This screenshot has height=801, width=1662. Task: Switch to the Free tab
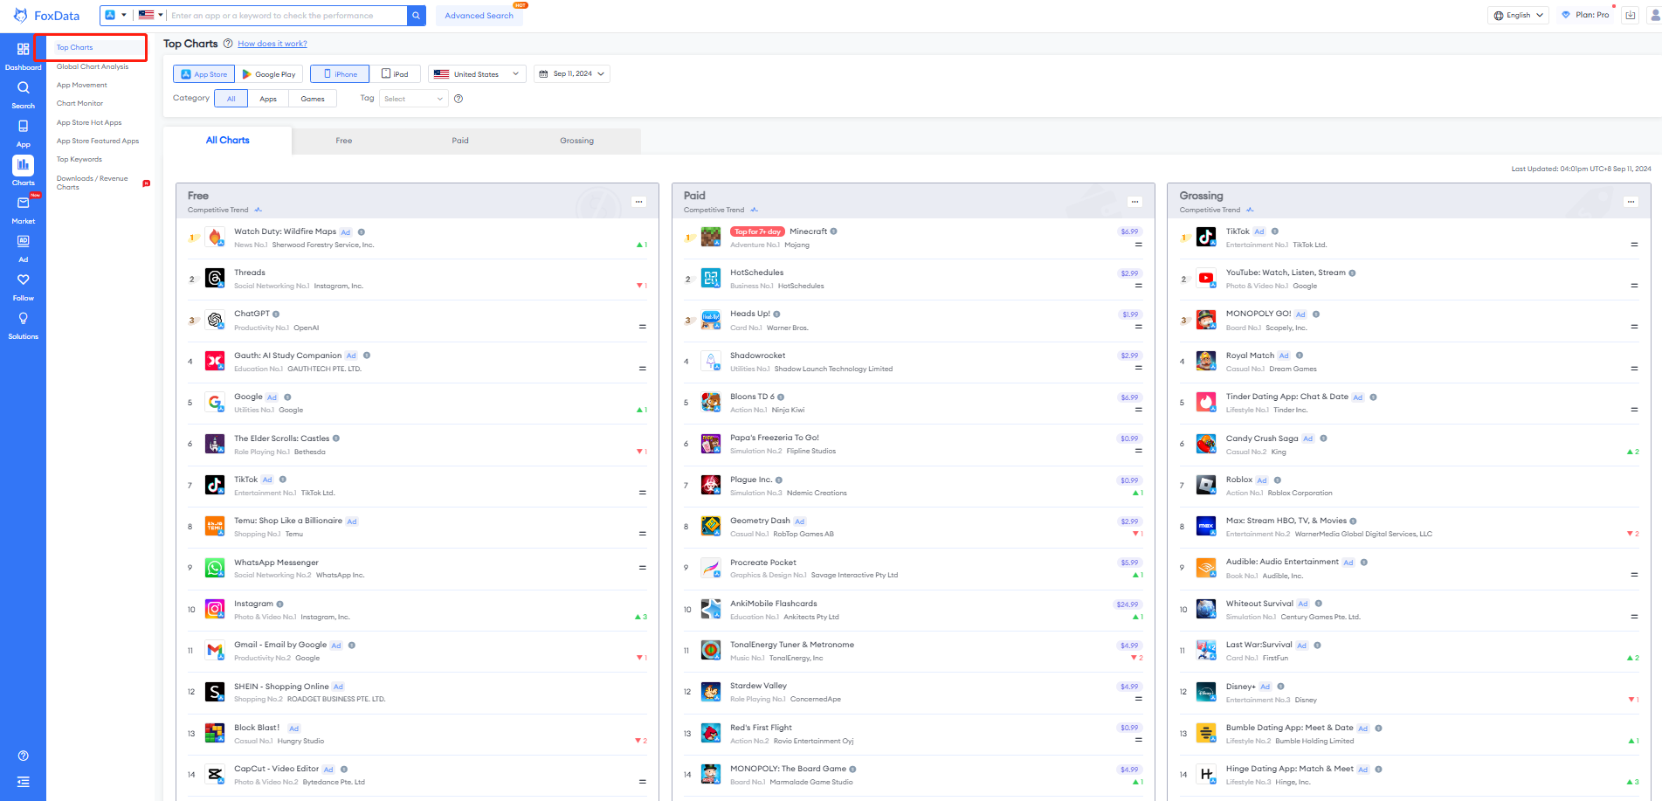pyautogui.click(x=344, y=141)
